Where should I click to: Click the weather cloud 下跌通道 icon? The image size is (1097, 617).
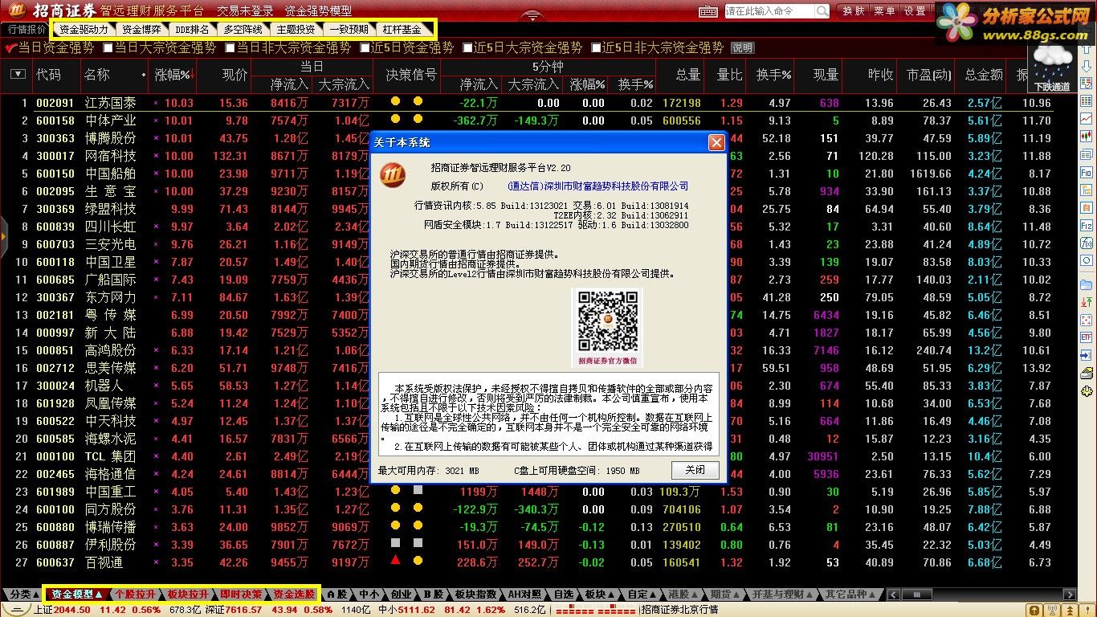pos(1053,67)
